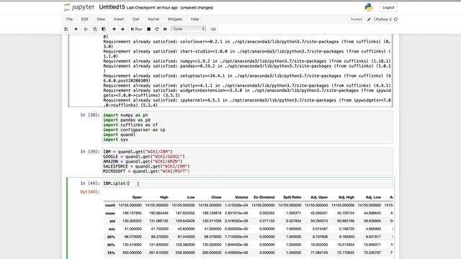Click the High column header
This screenshot has height=259, width=461.
pos(164,197)
